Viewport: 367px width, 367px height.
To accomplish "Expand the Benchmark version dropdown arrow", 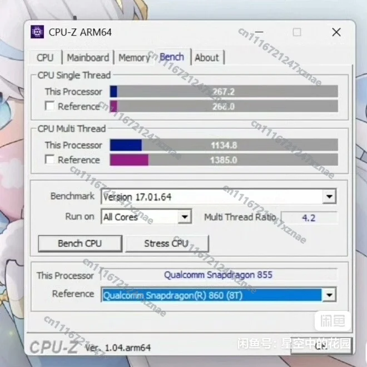I will pos(329,196).
